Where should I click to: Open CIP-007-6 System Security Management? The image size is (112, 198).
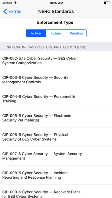(x=56, y=156)
